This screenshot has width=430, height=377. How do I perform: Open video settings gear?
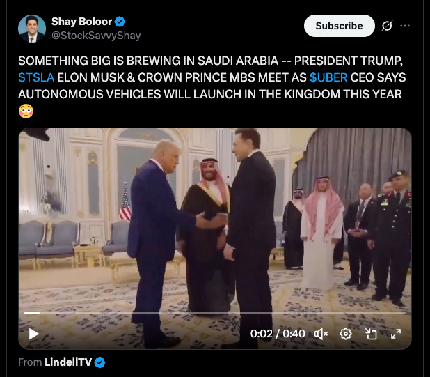coord(346,334)
